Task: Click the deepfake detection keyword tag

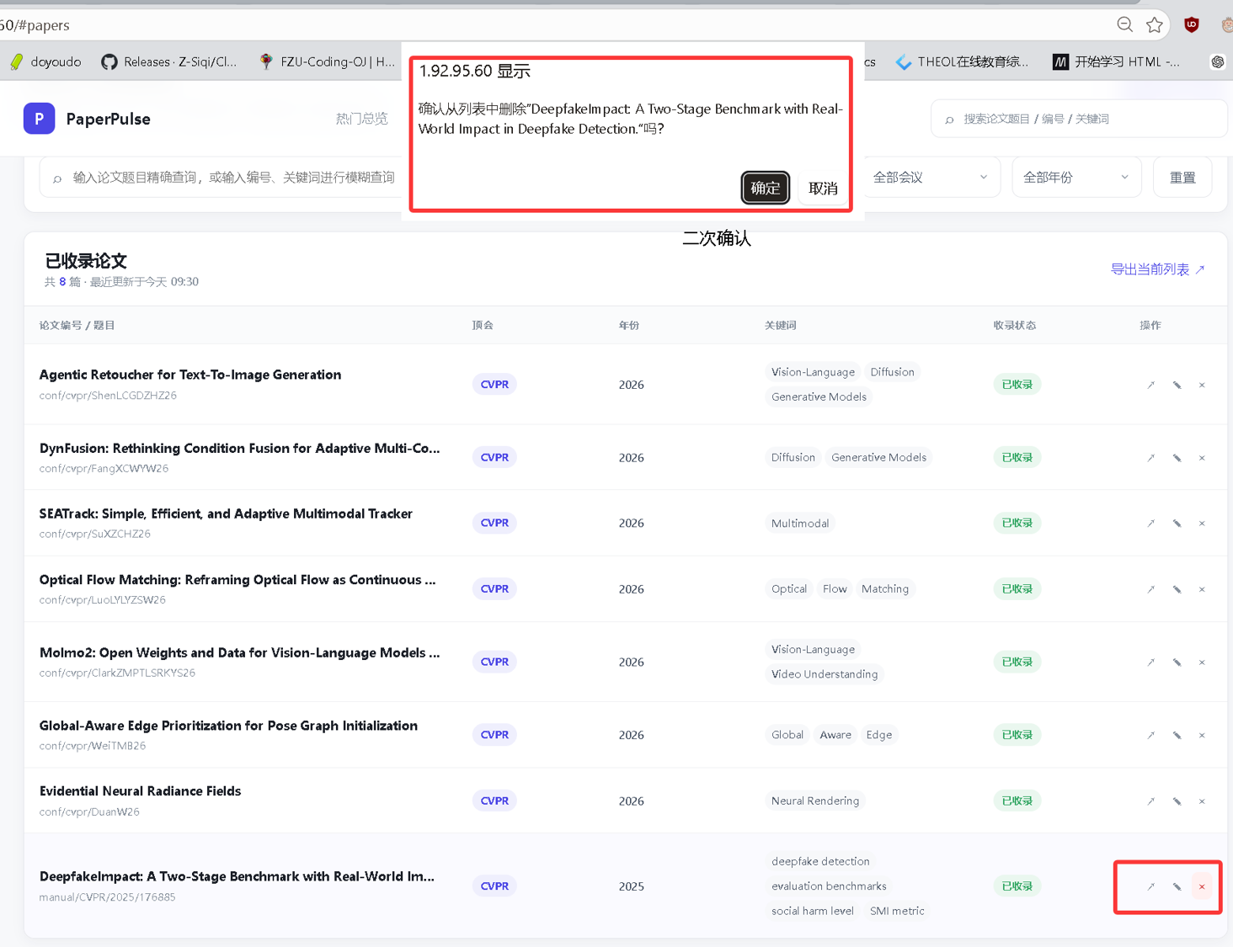Action: (820, 861)
